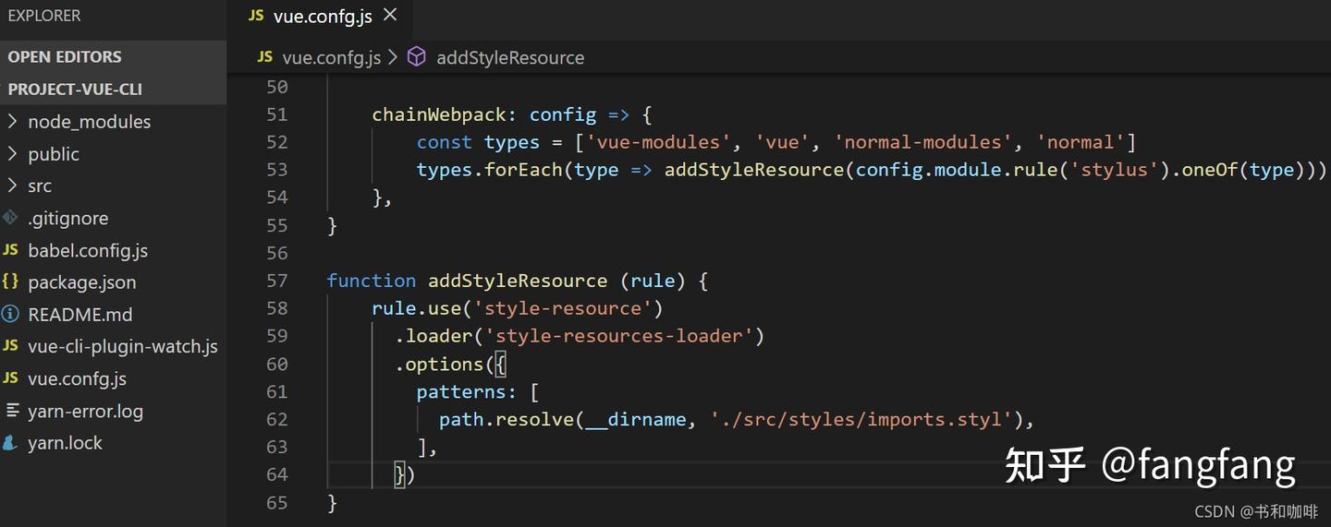Click line number 65 in the gutter

point(276,503)
